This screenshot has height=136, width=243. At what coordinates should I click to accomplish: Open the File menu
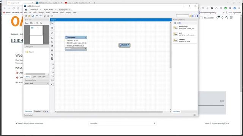click(25, 12)
